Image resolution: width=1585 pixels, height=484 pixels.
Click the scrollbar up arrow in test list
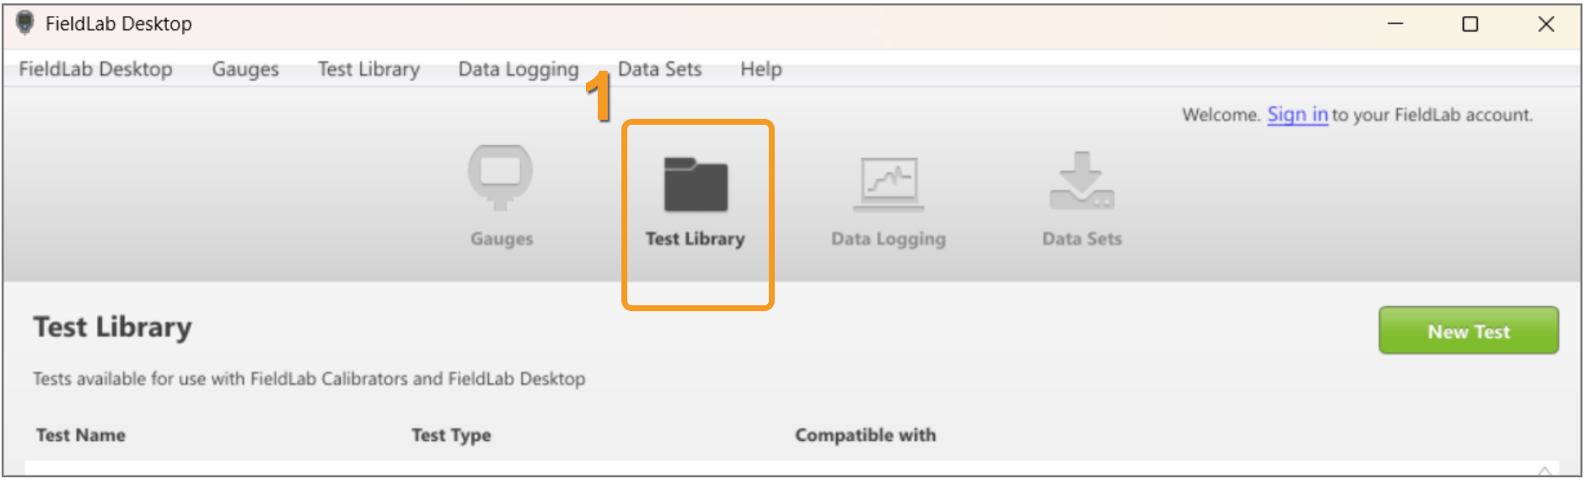pyautogui.click(x=1545, y=471)
